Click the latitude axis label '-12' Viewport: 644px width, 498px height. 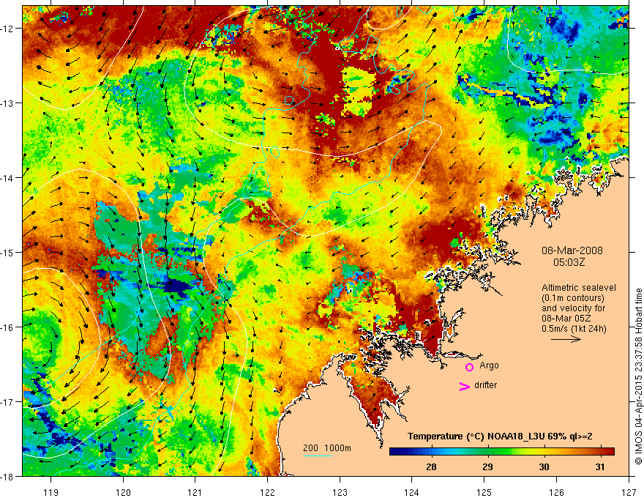pos(6,29)
